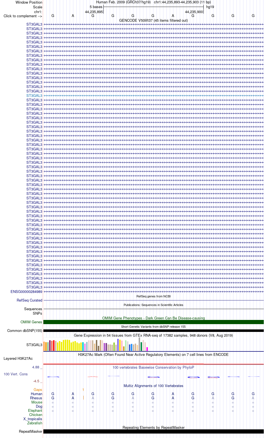
Task: Select the "Common dbSNP(155)" label
Action: pos(25,331)
